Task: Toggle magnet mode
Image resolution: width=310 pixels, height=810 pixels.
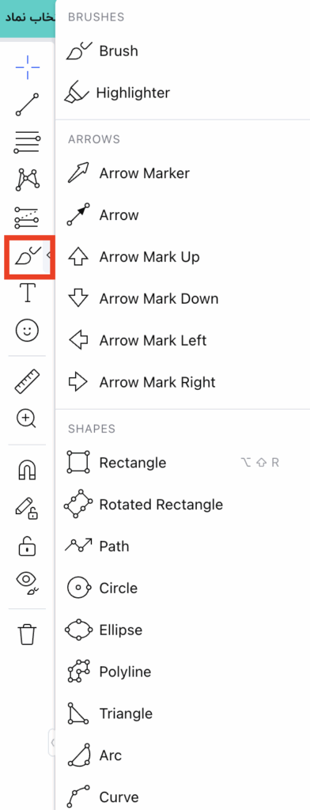Action: 27,471
